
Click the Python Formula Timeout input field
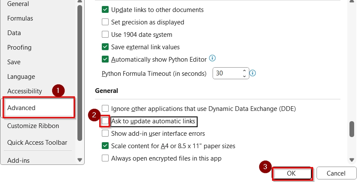point(226,73)
